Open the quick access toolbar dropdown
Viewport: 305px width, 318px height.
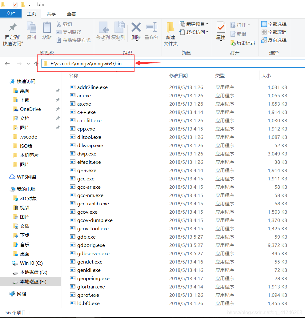coord(30,5)
